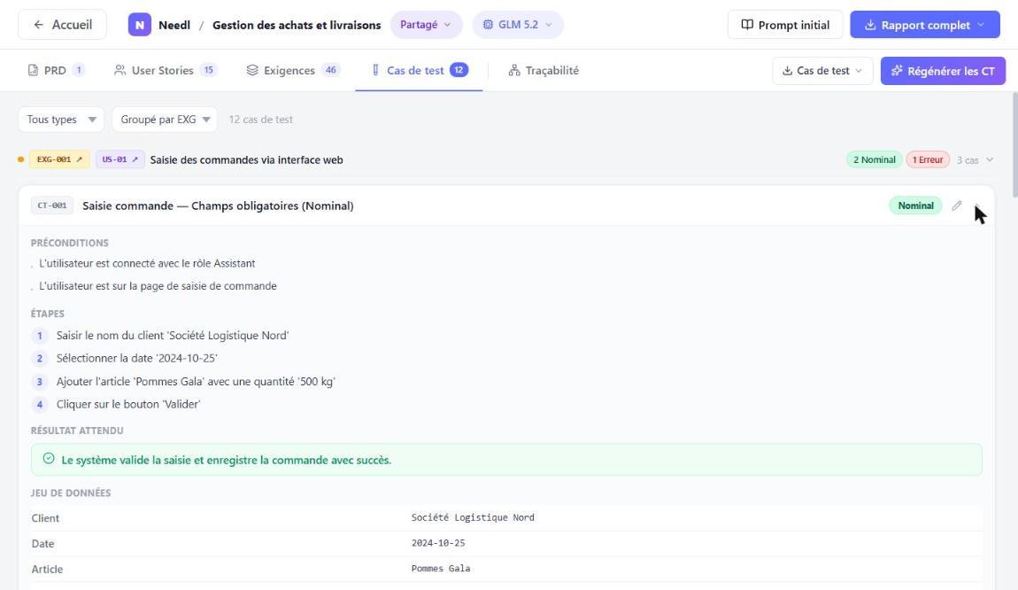The height and width of the screenshot is (590, 1018).
Task: Click the book icon in Prompt initial
Action: (x=747, y=25)
